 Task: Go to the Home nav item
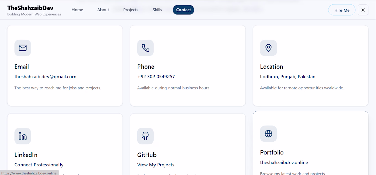(x=78, y=10)
